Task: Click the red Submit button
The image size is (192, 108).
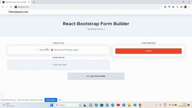Action: coord(148,51)
